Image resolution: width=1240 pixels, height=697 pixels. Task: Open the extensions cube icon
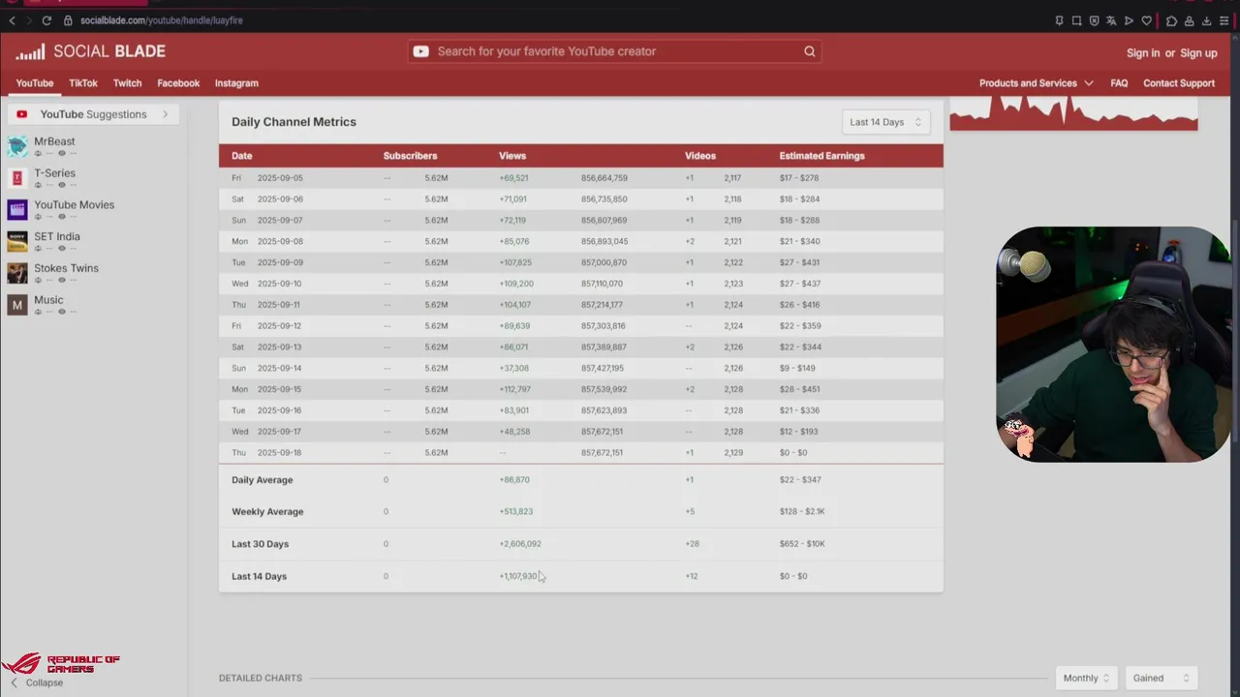pos(1171,20)
